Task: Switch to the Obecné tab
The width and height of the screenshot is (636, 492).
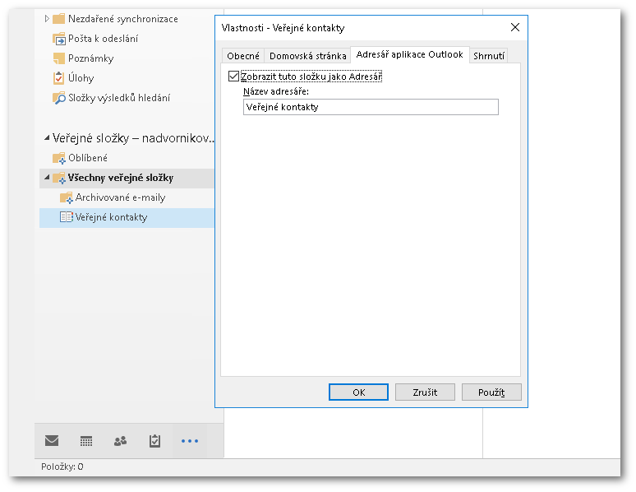Action: 243,56
